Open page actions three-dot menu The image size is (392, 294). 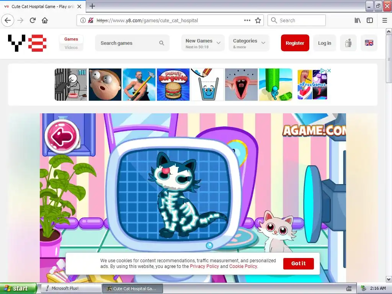[x=247, y=21]
